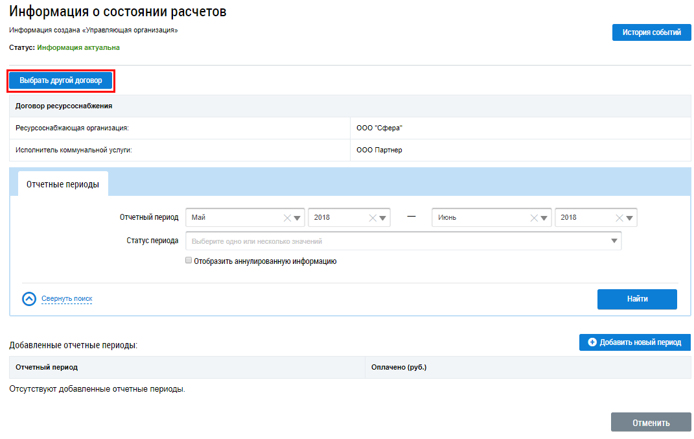Switch to Отчетные периоды tab
694x439 pixels.
pyautogui.click(x=63, y=184)
